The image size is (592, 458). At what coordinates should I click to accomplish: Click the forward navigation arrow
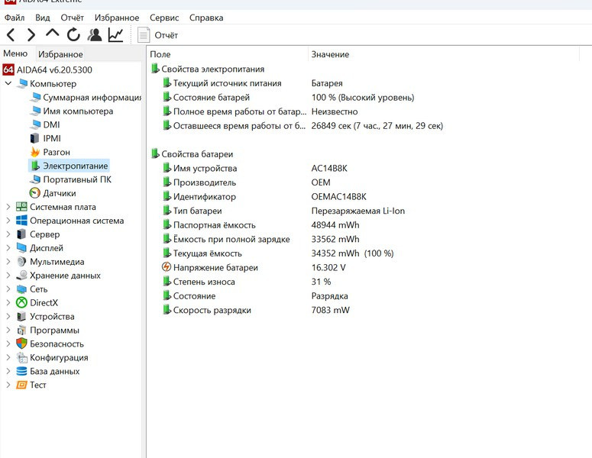[31, 34]
